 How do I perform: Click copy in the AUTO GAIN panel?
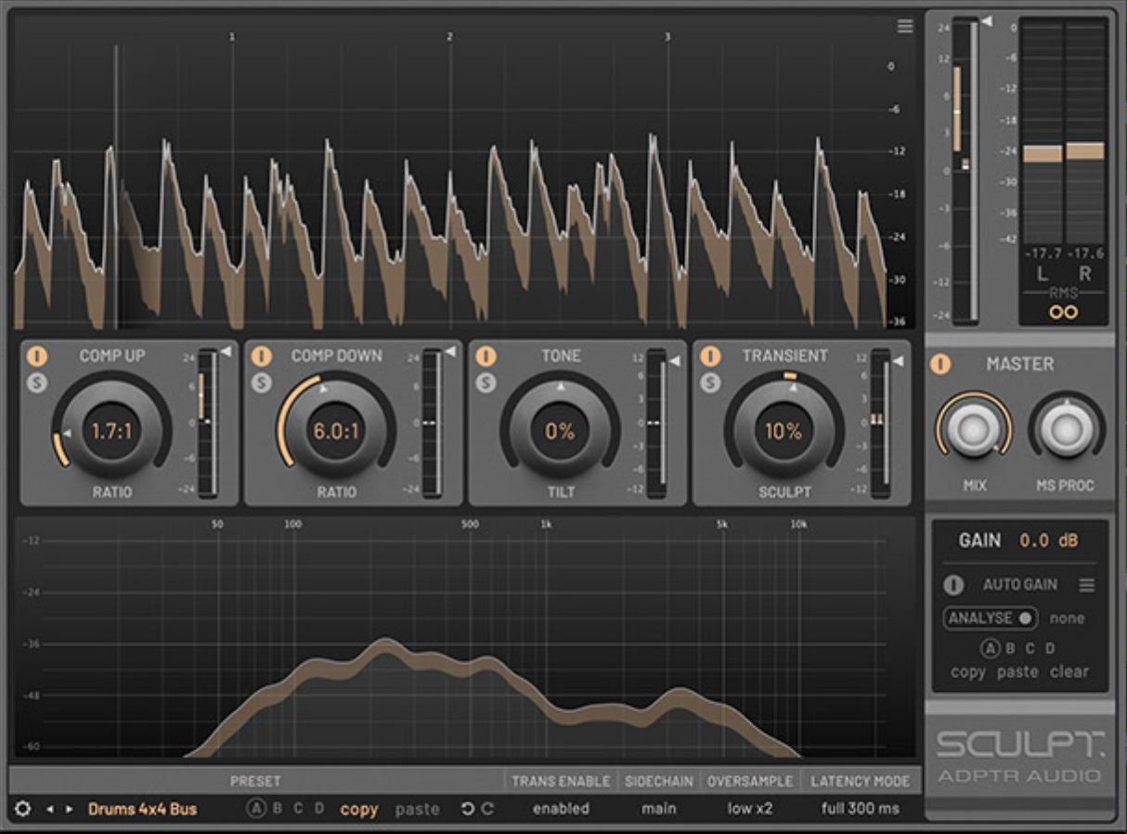pos(968,671)
